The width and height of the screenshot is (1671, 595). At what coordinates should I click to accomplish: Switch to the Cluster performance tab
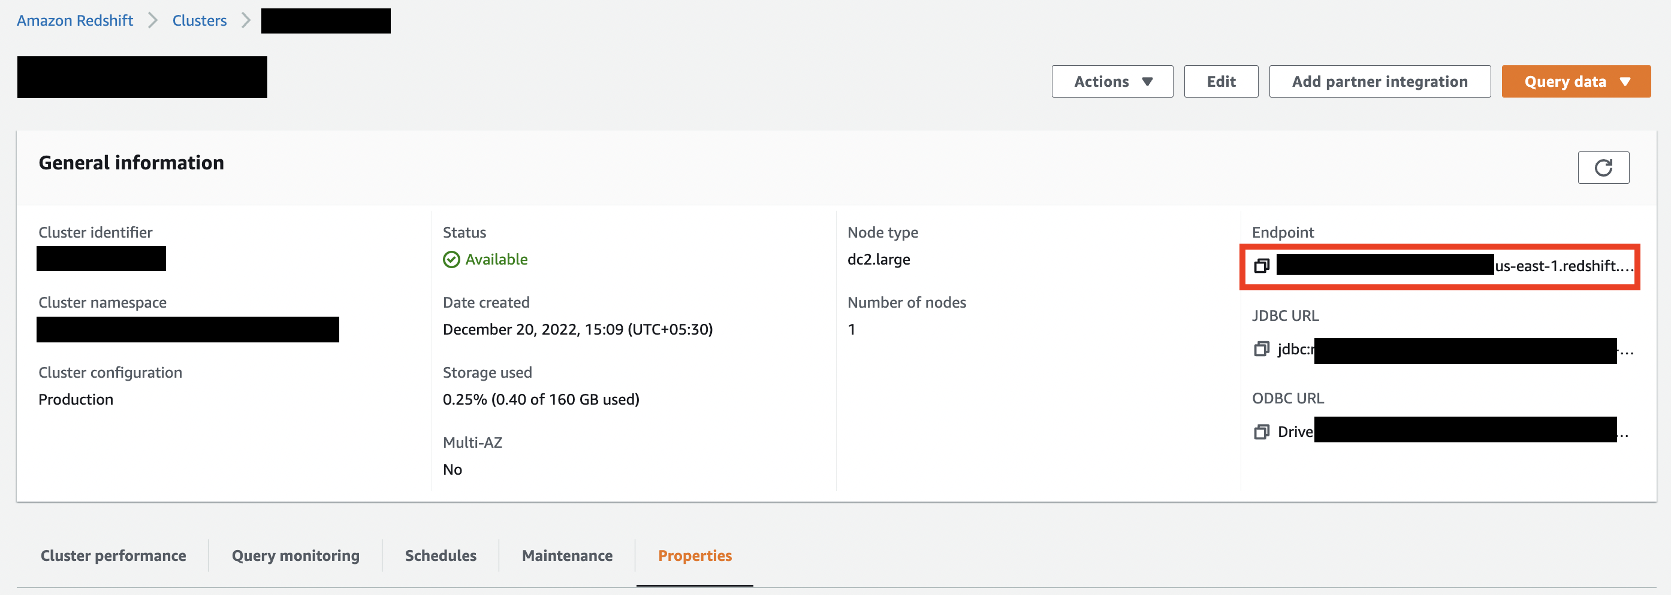pos(113,555)
